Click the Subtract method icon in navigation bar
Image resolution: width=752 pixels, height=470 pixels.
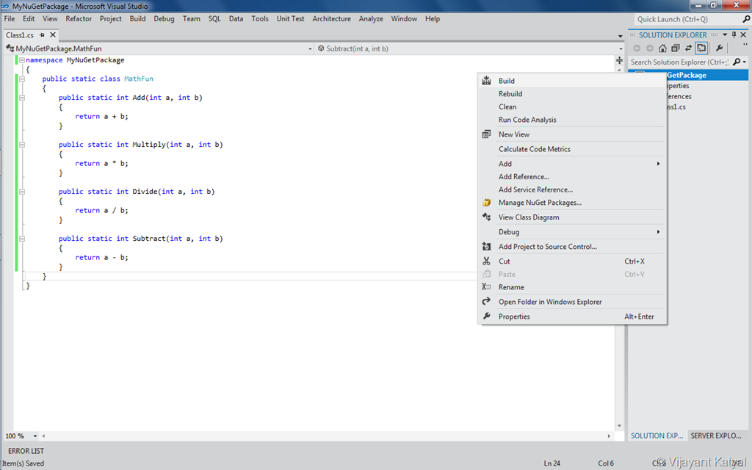(321, 48)
